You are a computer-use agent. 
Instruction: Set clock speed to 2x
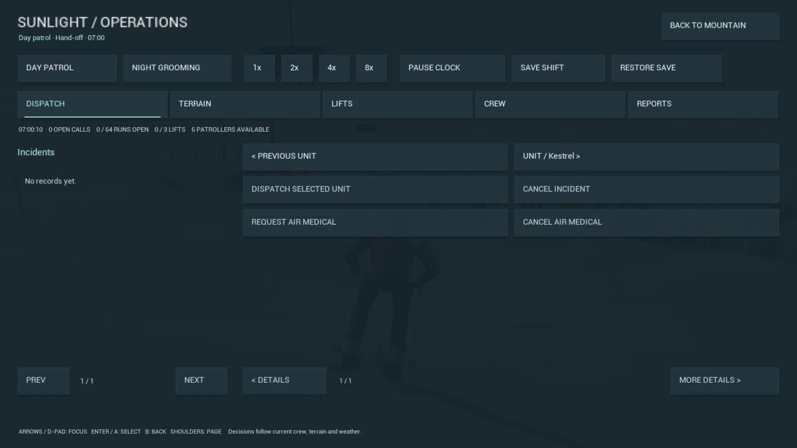pyautogui.click(x=297, y=68)
